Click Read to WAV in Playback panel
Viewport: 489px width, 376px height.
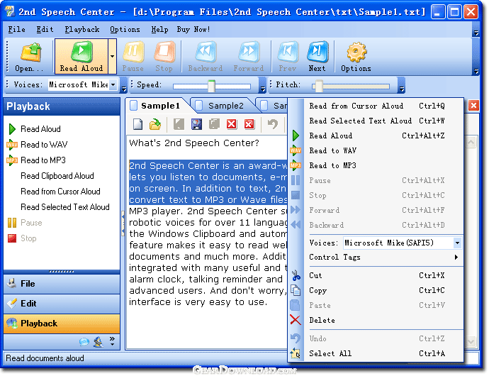(38, 145)
